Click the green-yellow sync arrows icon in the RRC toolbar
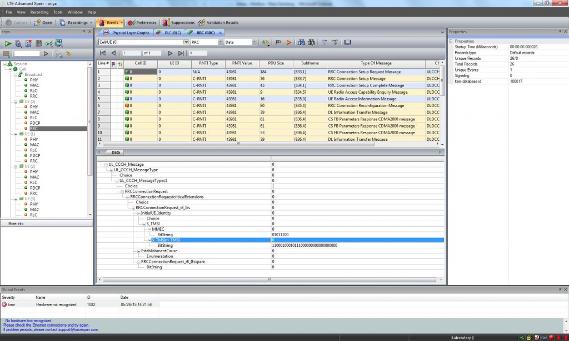The width and height of the screenshot is (569, 341). click(x=266, y=42)
